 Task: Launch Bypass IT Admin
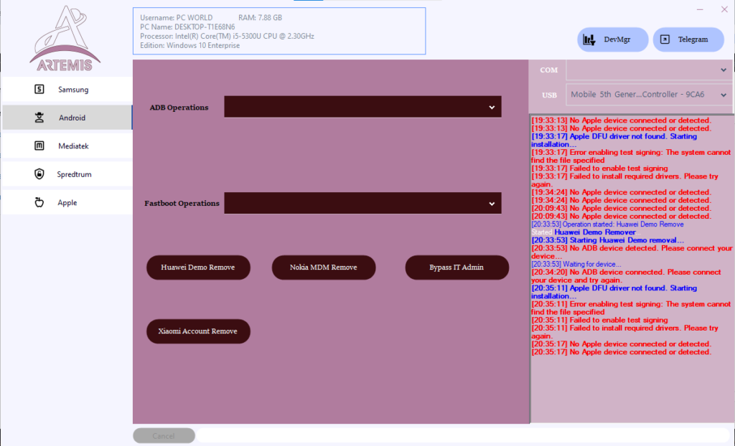coord(457,267)
